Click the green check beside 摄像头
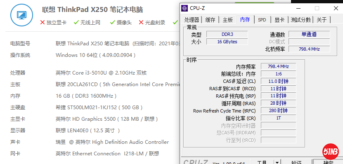 pyautogui.click(x=112, y=22)
